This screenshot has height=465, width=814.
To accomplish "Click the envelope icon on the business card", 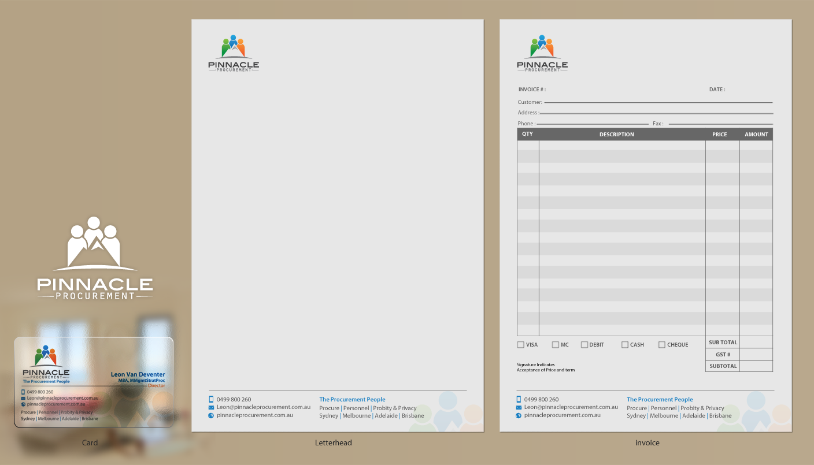I will click(23, 398).
